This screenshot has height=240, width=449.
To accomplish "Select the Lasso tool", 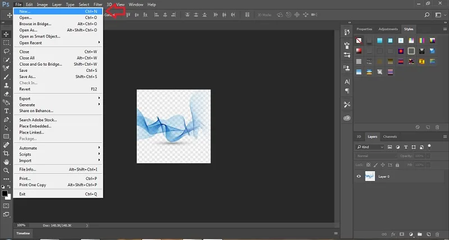I will [x=6, y=51].
